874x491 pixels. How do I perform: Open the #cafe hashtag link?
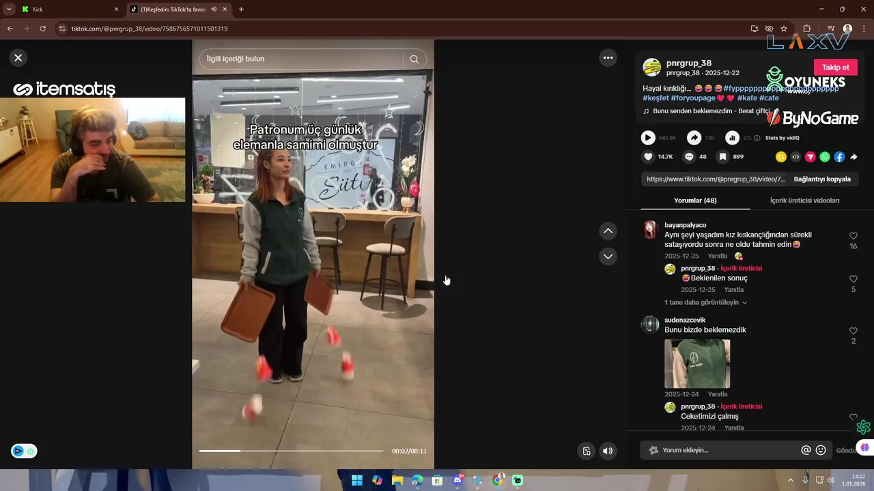[769, 98]
